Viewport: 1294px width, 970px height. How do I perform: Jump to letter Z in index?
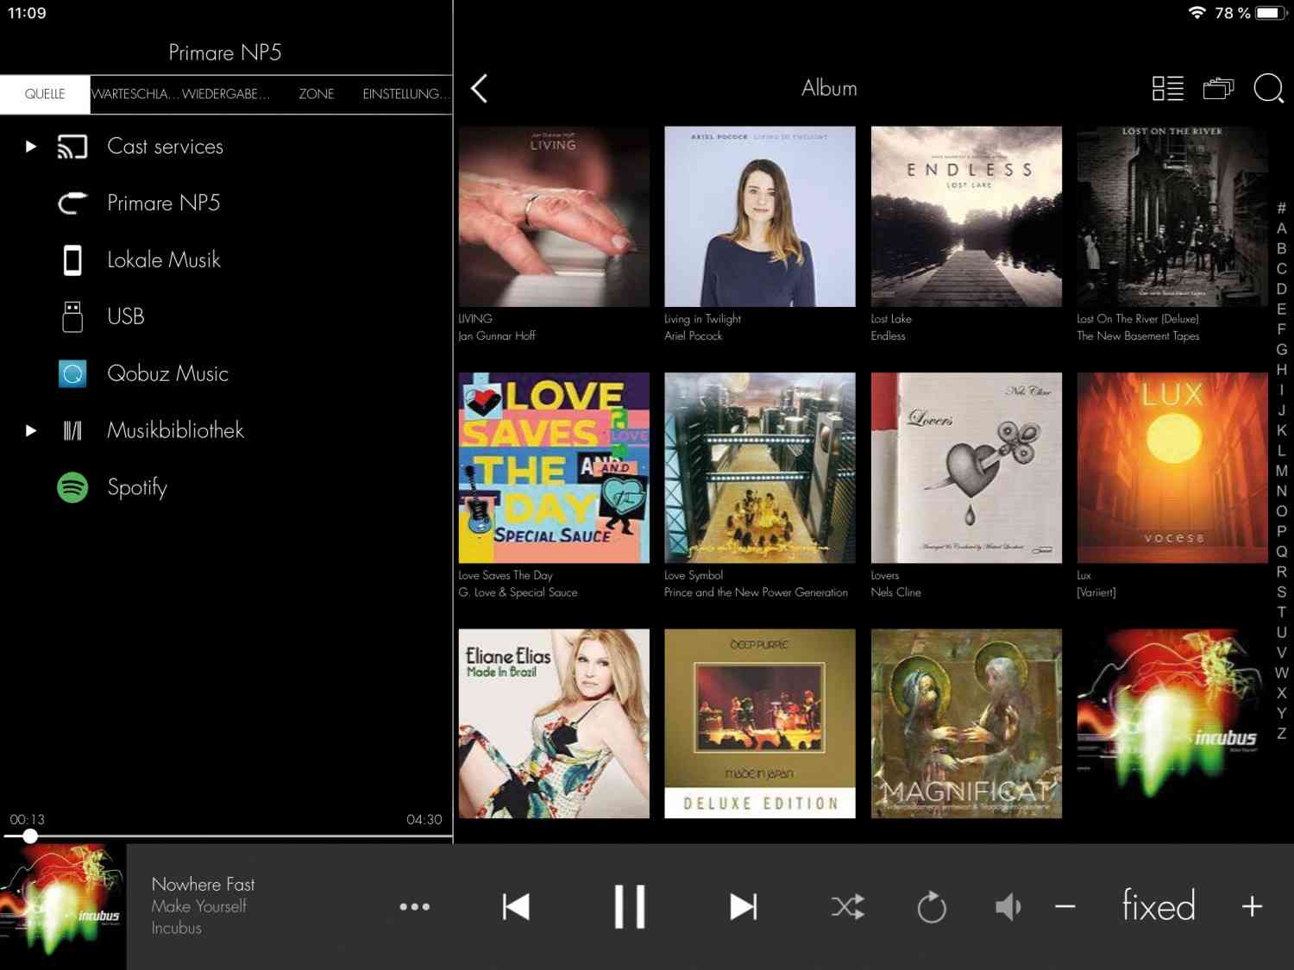(x=1282, y=734)
